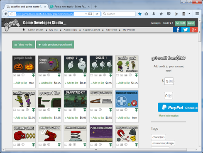203x153 pixels.
Task: Click the Twitter bird icon
Action: 186,30
